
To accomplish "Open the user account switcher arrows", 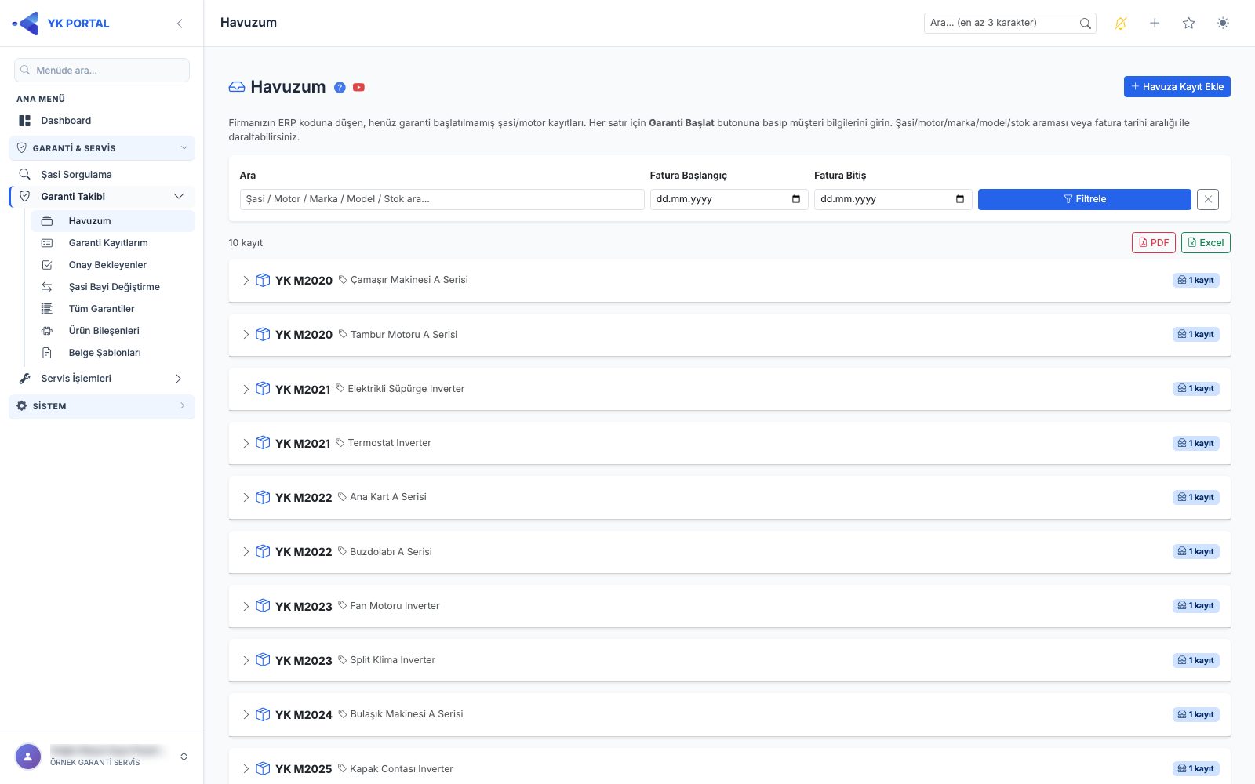I will [x=184, y=757].
